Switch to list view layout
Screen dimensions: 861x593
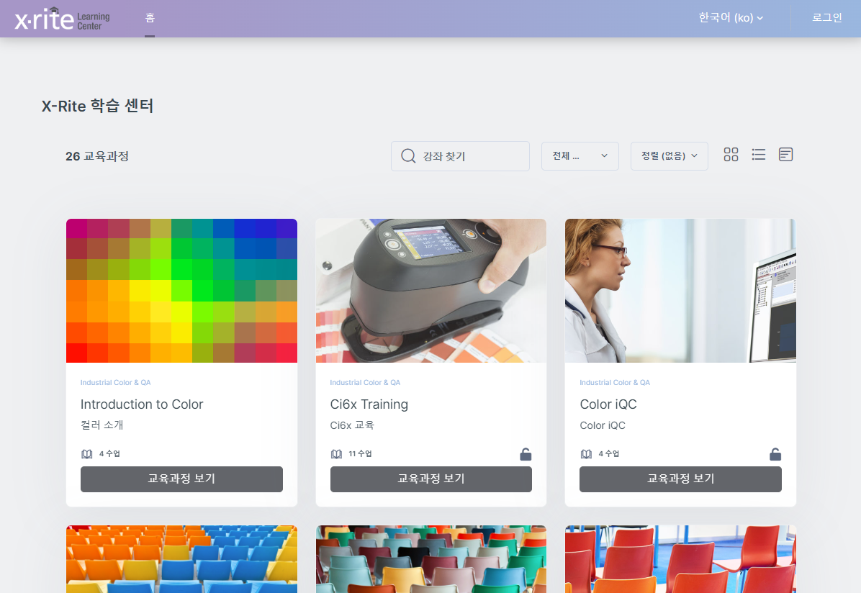[758, 155]
